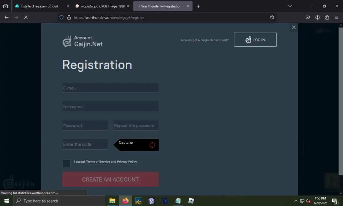Click the notepad-like taskbar icon
343x206 pixels.
point(178,201)
